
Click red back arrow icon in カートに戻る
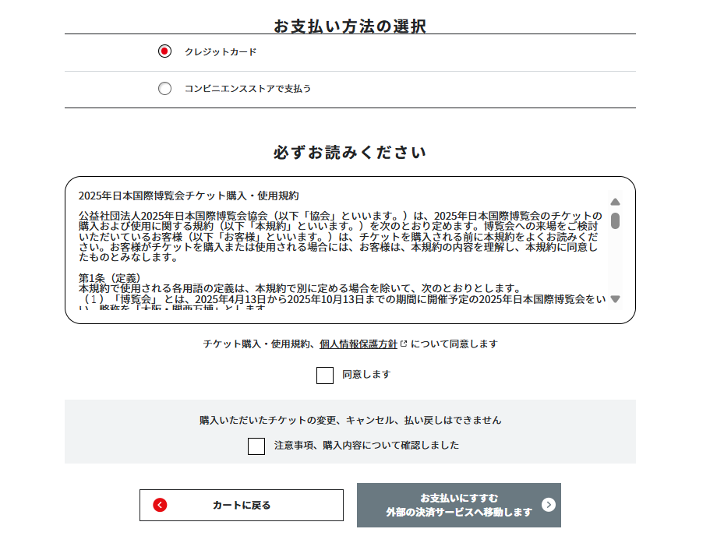160,505
